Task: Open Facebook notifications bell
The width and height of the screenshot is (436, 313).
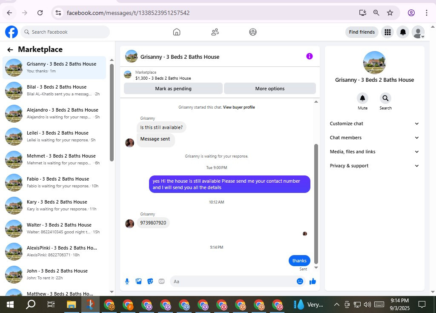Action: tap(403, 32)
